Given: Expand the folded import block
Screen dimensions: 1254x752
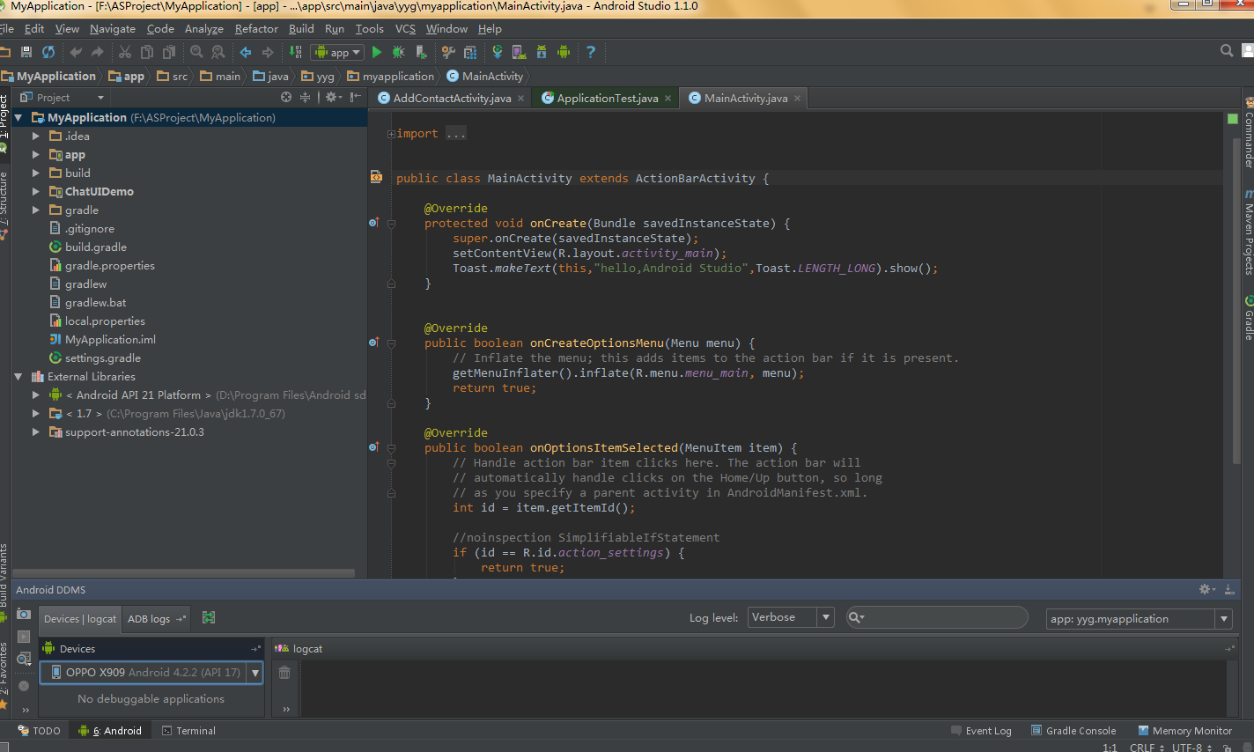Looking at the screenshot, I should [391, 134].
